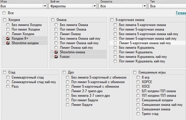
Task: Enable 5-карточная омаха group checkbox
Action: pyautogui.click(x=112, y=20)
